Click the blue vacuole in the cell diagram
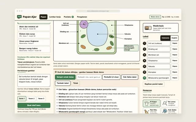The image size is (196, 122). click(97, 34)
